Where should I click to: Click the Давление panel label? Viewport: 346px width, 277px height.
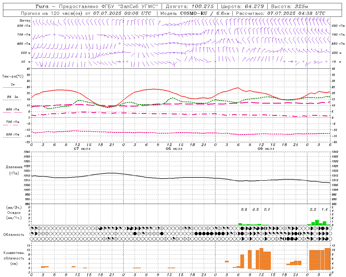click(14, 167)
